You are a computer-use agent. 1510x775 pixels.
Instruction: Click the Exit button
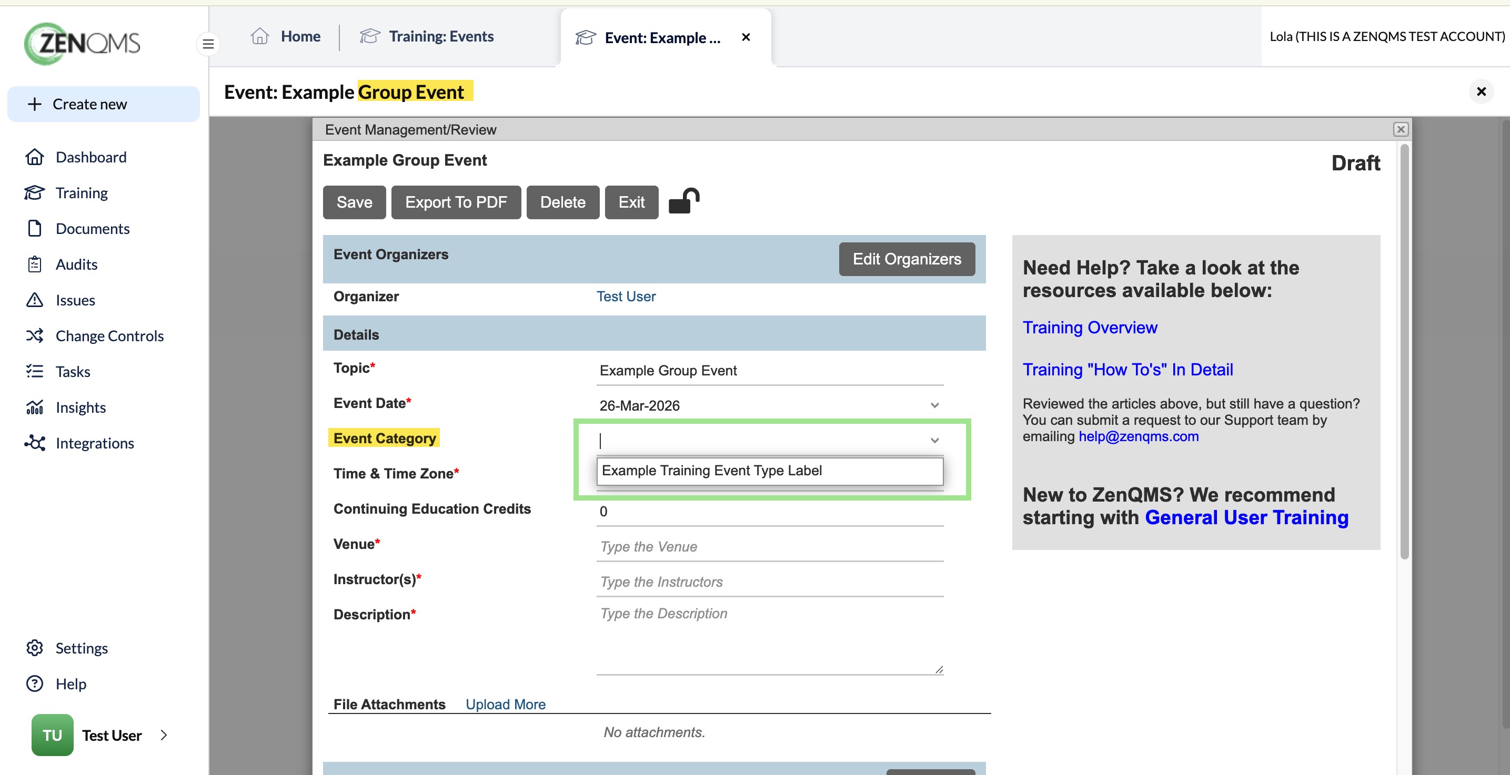click(x=631, y=202)
